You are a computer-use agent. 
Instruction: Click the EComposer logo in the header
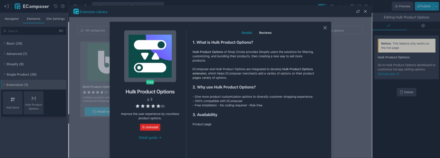click(x=32, y=6)
